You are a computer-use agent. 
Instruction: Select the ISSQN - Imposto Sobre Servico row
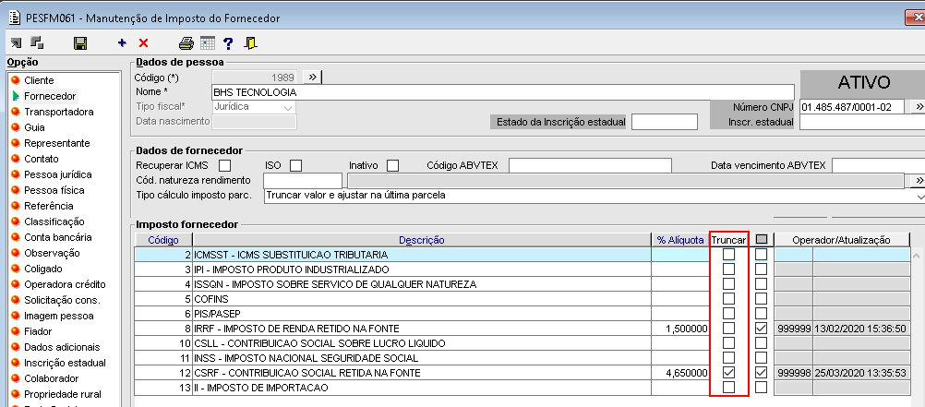(x=422, y=283)
